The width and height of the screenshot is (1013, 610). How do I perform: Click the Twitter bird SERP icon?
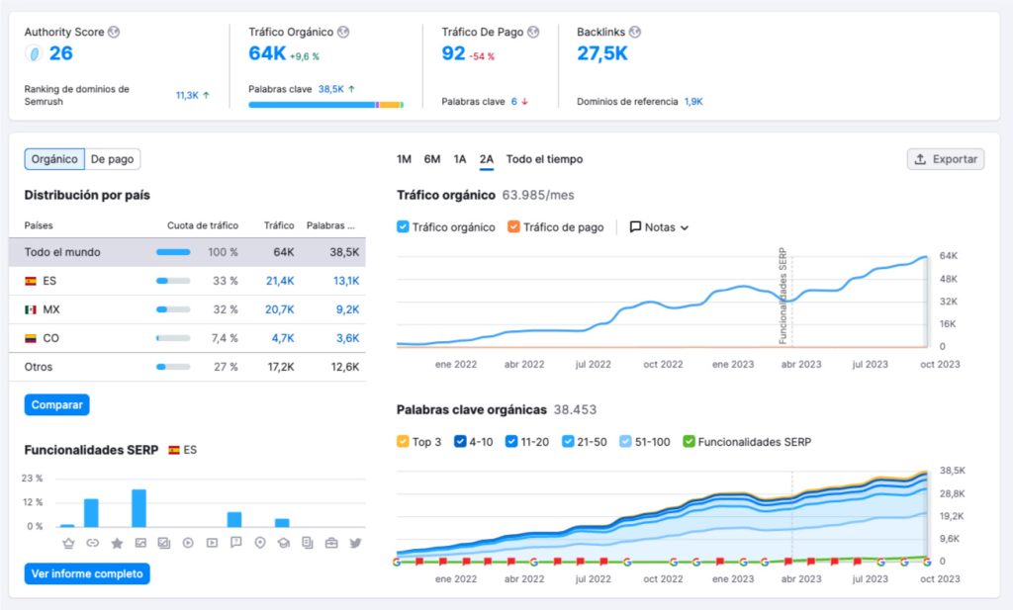tap(355, 544)
